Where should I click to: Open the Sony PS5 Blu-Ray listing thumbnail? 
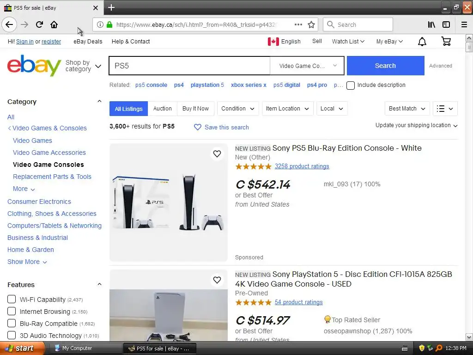pyautogui.click(x=168, y=202)
